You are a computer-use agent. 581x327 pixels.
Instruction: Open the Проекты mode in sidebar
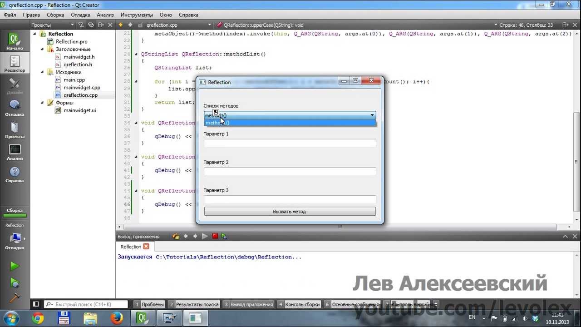[15, 129]
